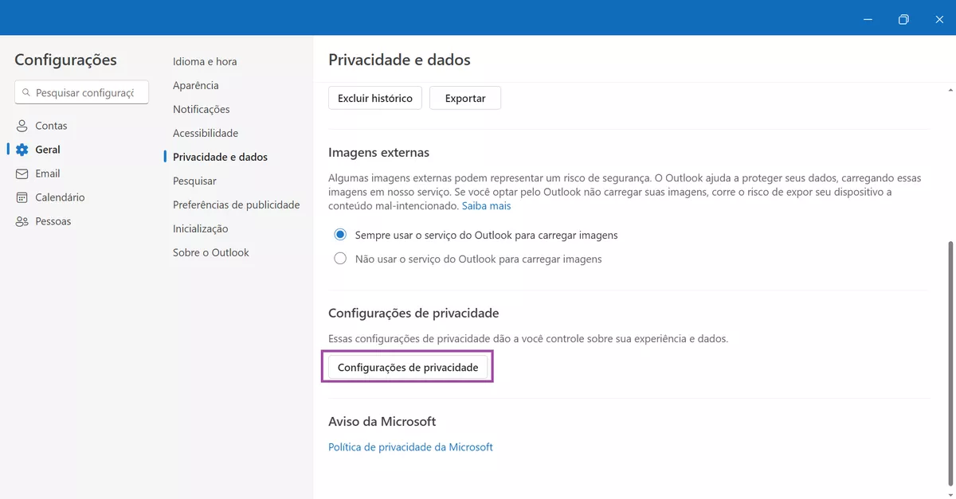Select the Pessoas people icon
Viewport: 956px width, 499px height.
(x=22, y=220)
